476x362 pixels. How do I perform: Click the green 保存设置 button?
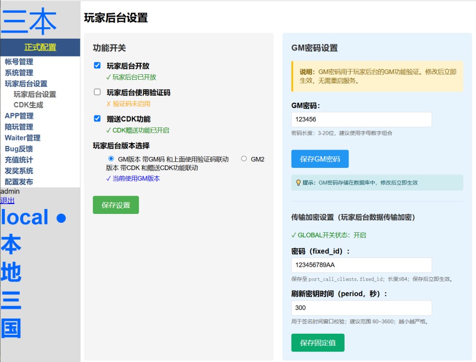[116, 205]
